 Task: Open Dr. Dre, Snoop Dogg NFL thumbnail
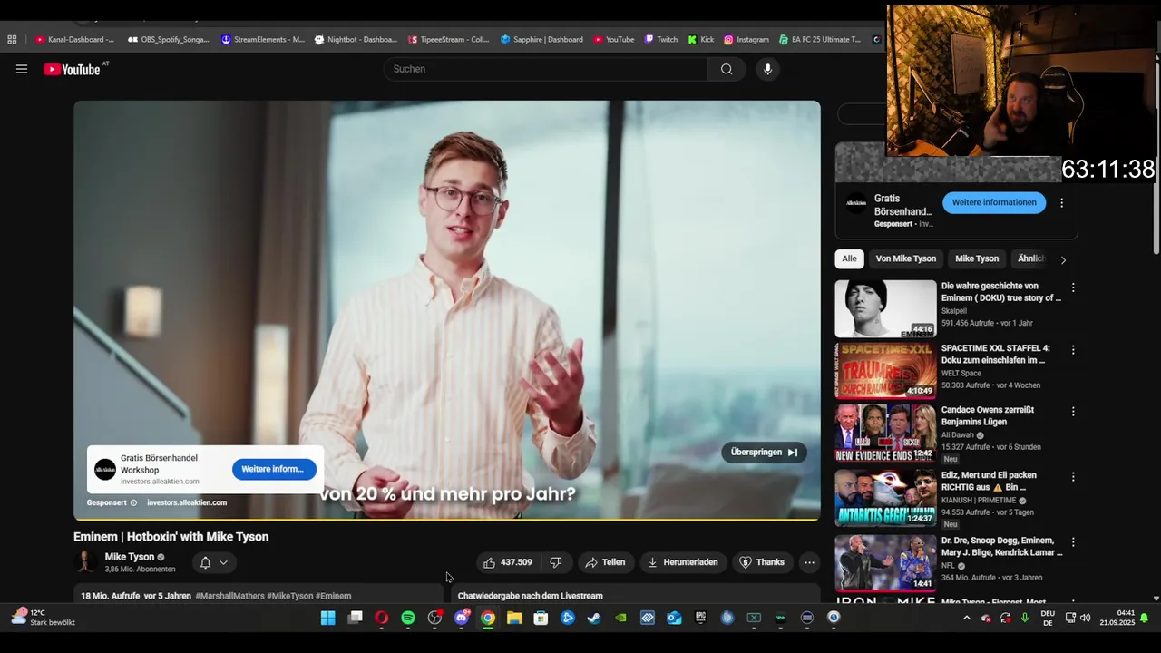pos(885,562)
